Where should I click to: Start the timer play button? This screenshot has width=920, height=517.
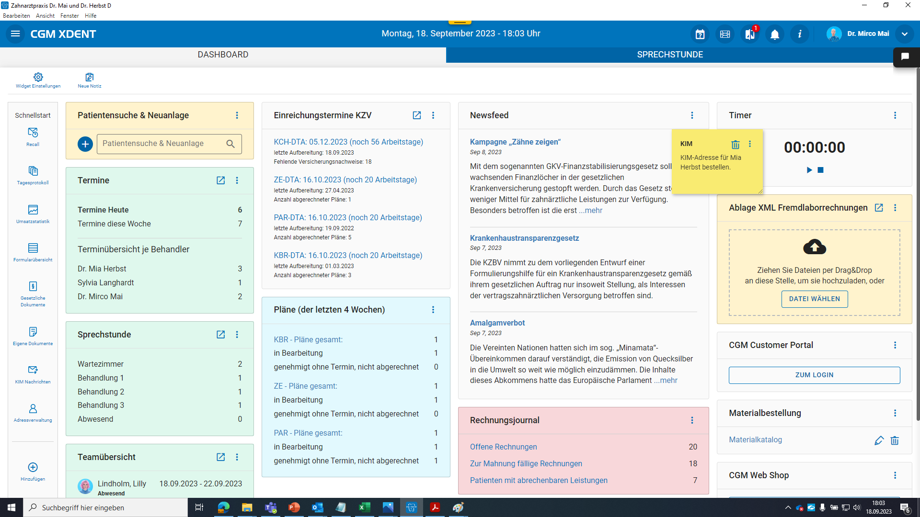tap(809, 170)
